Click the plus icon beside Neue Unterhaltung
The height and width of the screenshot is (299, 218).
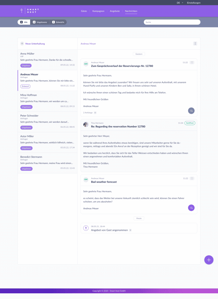coord(22,44)
